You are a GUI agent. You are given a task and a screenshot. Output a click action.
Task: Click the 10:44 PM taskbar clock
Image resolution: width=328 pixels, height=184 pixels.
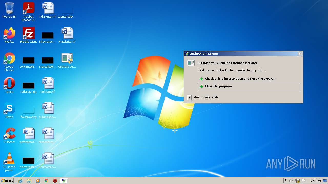coord(315,181)
